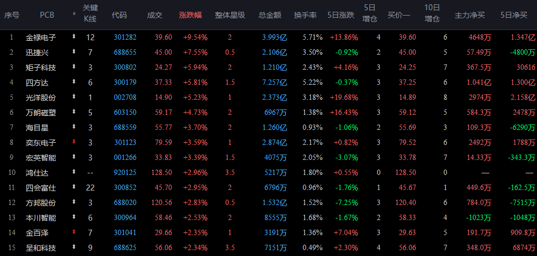Image resolution: width=537 pixels, height=256 pixels.
Task: Click the marker icon in 本川智能 row
Action: click(x=74, y=217)
